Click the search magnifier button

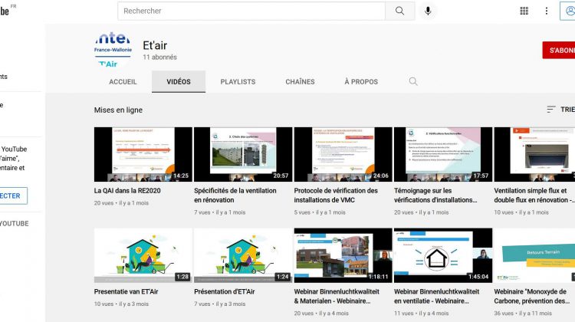[x=399, y=11]
